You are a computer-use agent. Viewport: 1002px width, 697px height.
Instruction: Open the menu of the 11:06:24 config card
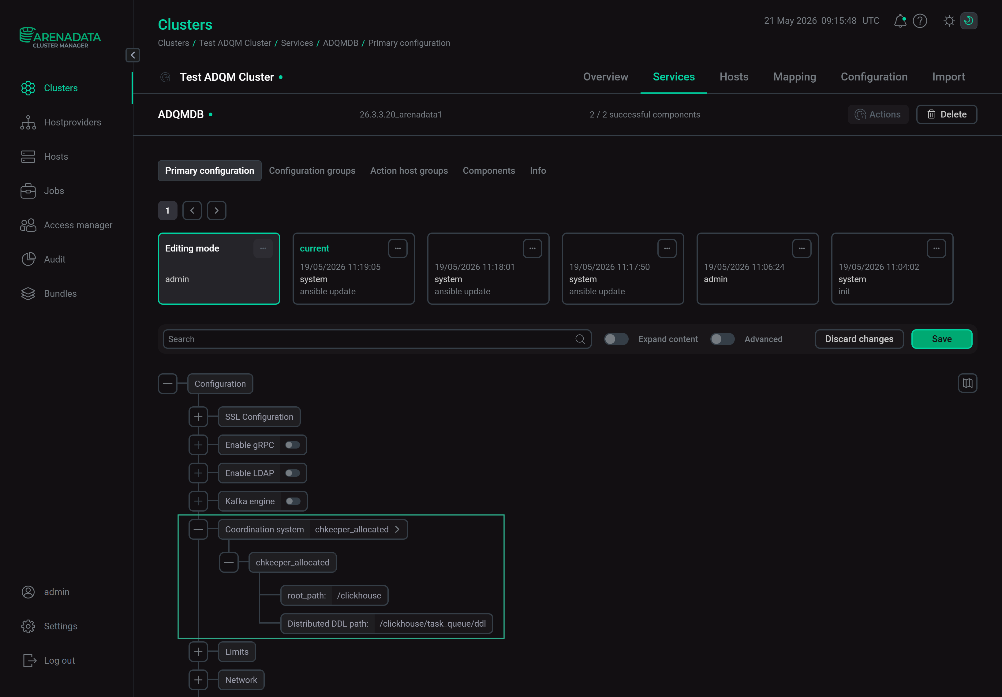coord(802,248)
